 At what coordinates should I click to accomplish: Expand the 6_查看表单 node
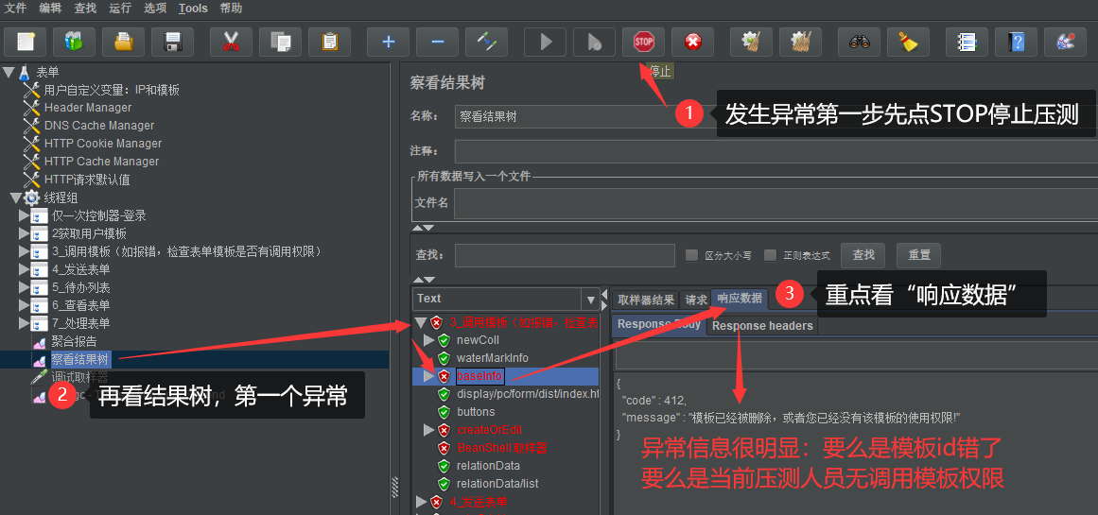tap(24, 305)
